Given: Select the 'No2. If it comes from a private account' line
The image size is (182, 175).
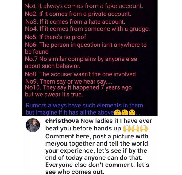Looking at the screenshot, I should 78,14.
